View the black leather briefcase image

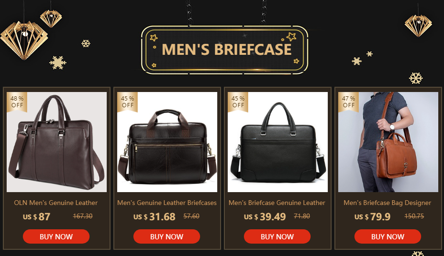[277, 142]
